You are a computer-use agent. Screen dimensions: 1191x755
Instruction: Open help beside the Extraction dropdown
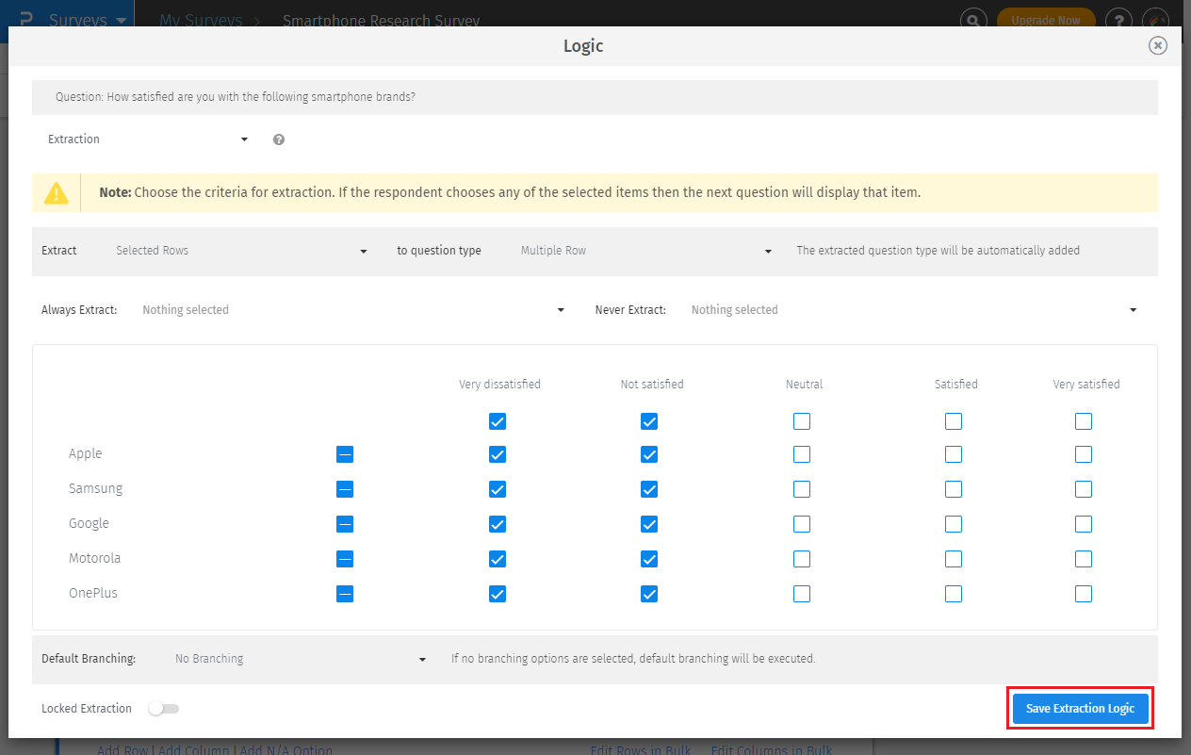(278, 139)
